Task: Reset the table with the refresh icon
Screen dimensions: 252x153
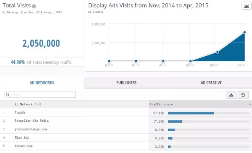Action: tap(243, 95)
